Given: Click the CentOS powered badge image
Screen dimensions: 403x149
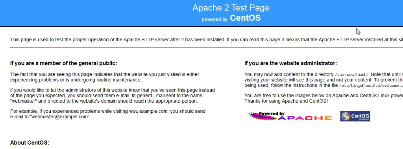Looking at the screenshot, I should point(355,116).
